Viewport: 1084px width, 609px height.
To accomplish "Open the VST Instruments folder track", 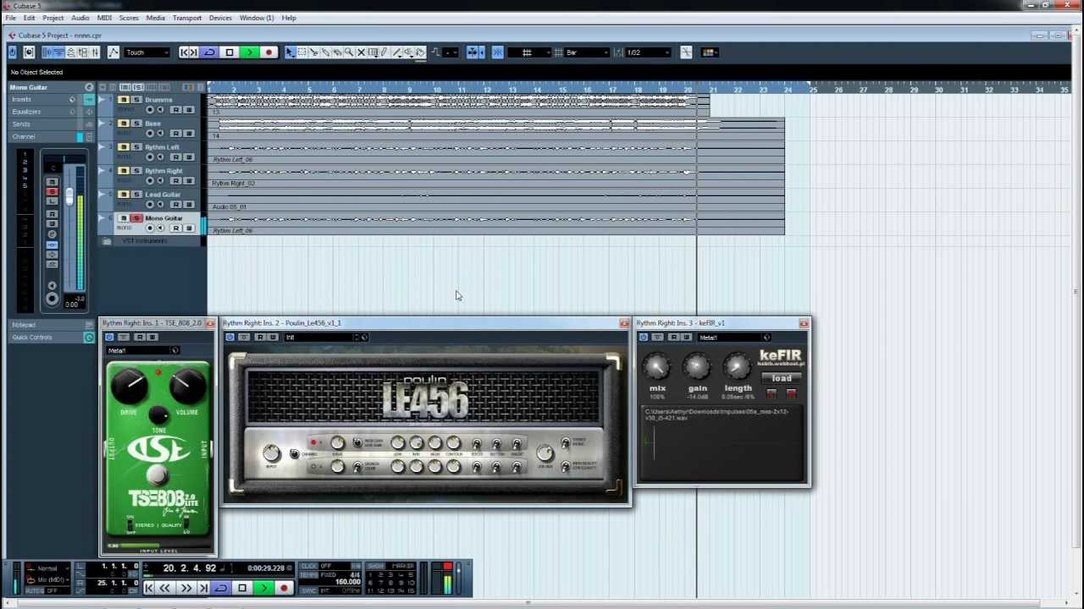I will pos(144,241).
